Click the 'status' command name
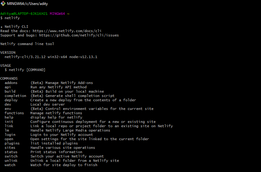261x172 pixels. (x=11, y=152)
